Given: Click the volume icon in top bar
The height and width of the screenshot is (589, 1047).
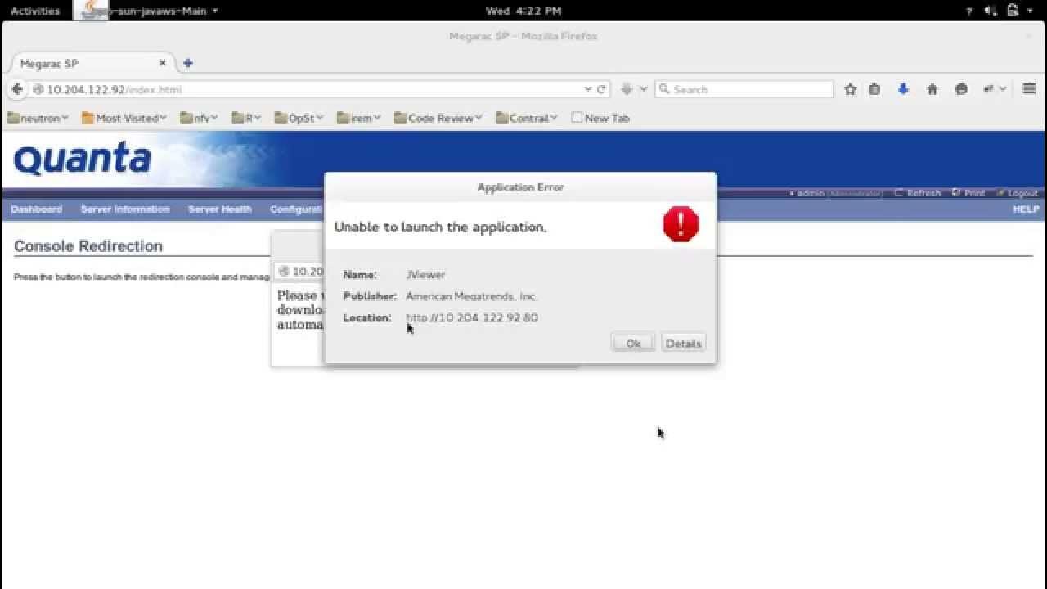Looking at the screenshot, I should coord(991,11).
